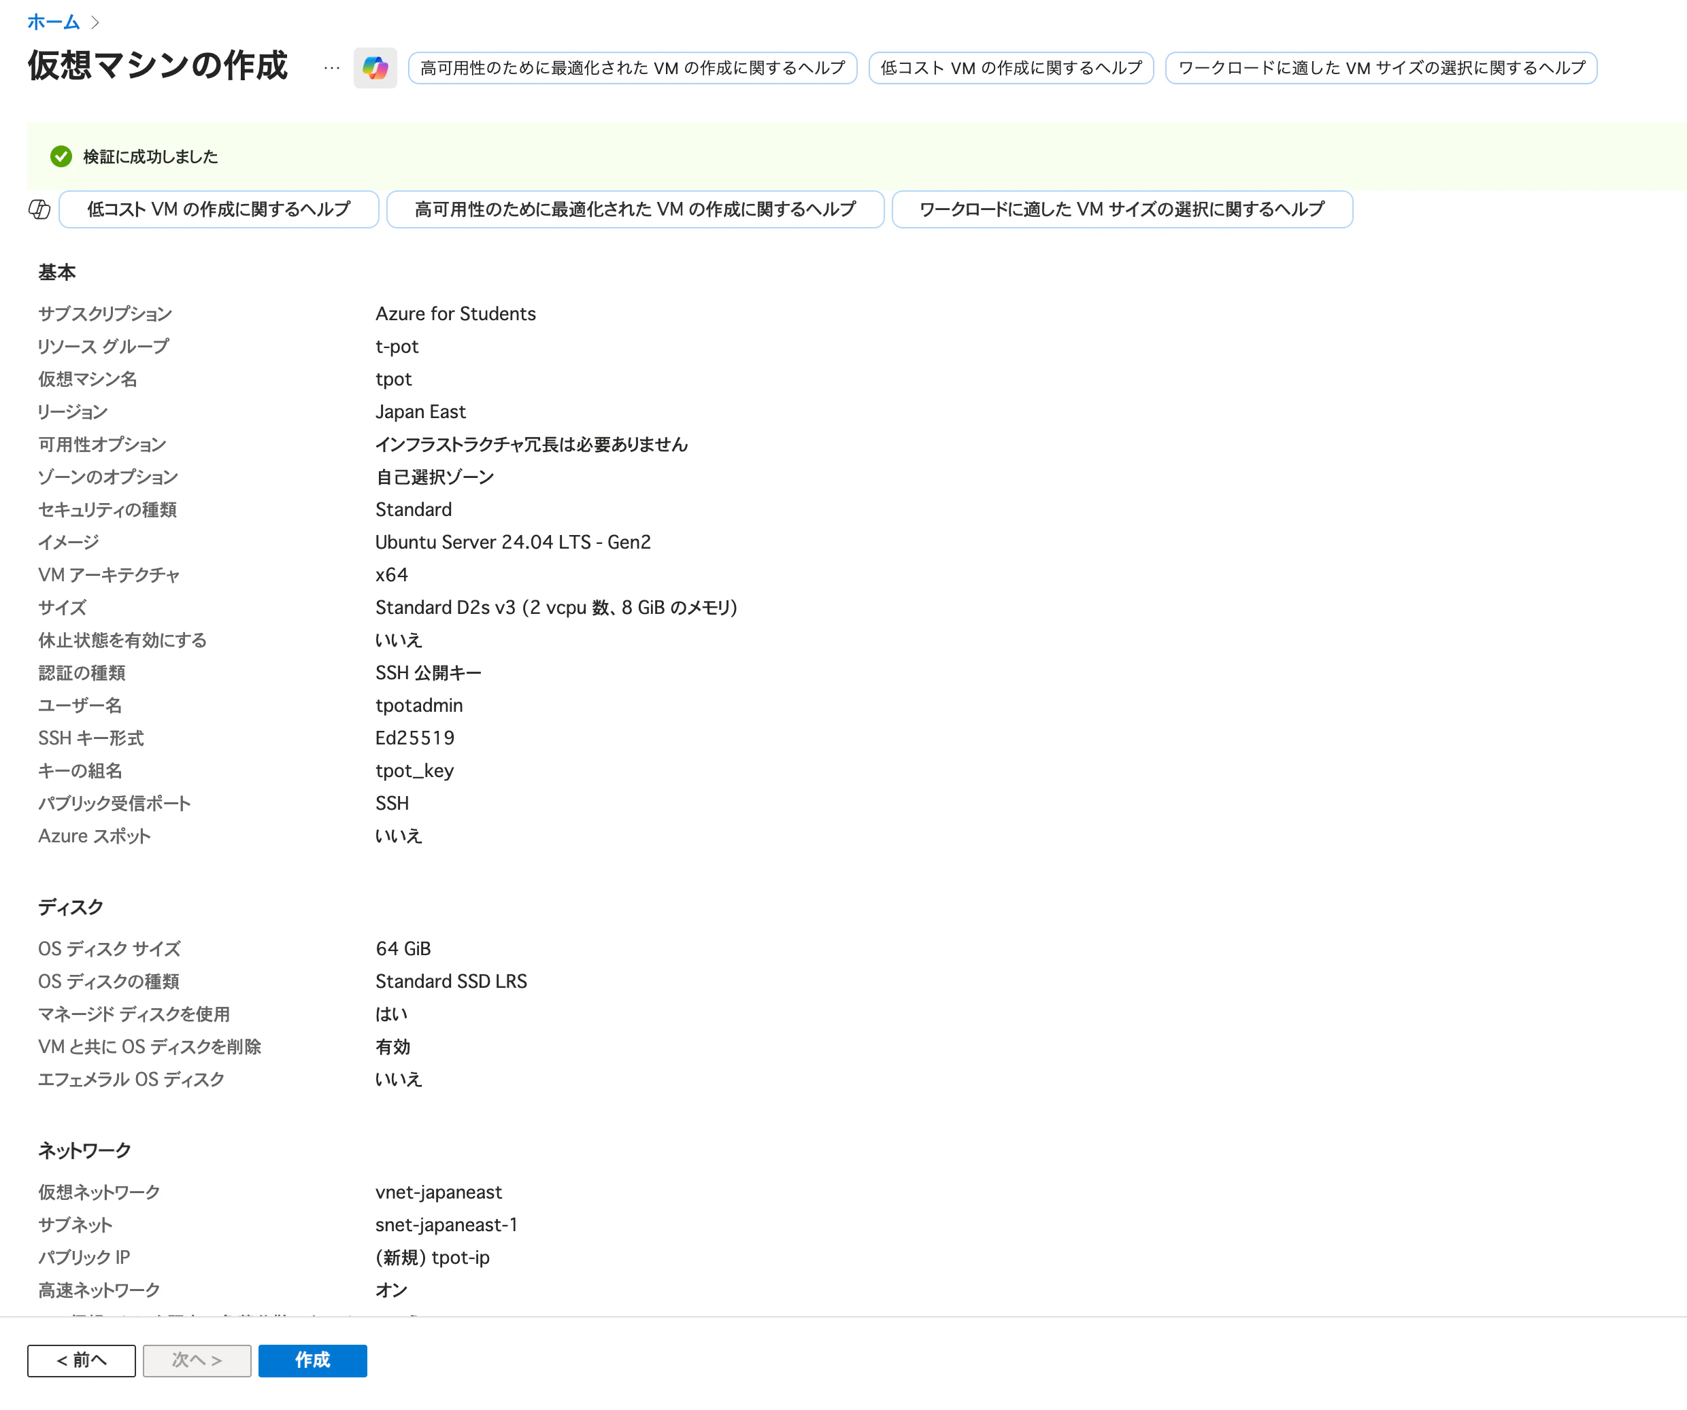1687x1410 pixels.
Task: Open top-row 低コスト VM の作成に関するヘルプ chip
Action: [x=1012, y=68]
